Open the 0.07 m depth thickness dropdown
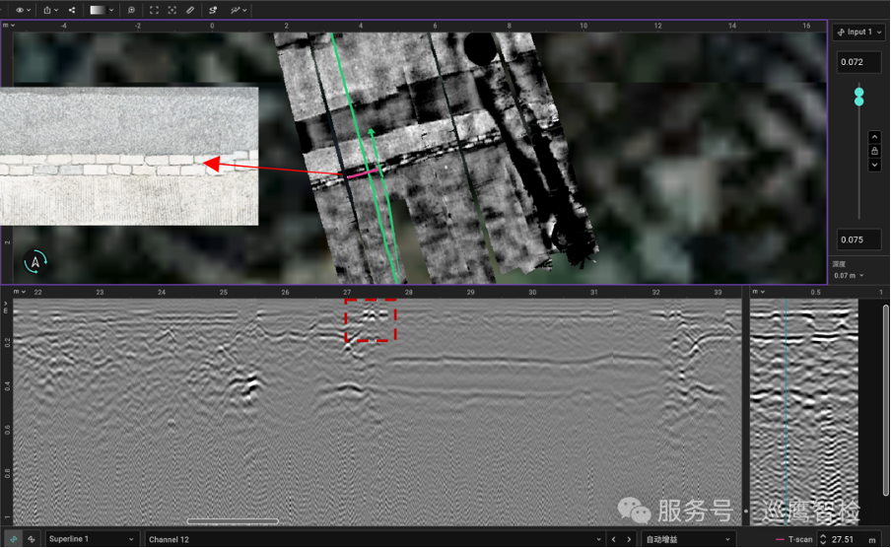Viewport: 891px width, 548px height. pyautogui.click(x=850, y=276)
